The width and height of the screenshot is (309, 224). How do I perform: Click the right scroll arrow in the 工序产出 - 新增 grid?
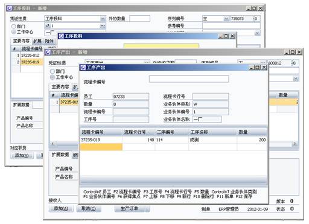[x=295, y=144]
